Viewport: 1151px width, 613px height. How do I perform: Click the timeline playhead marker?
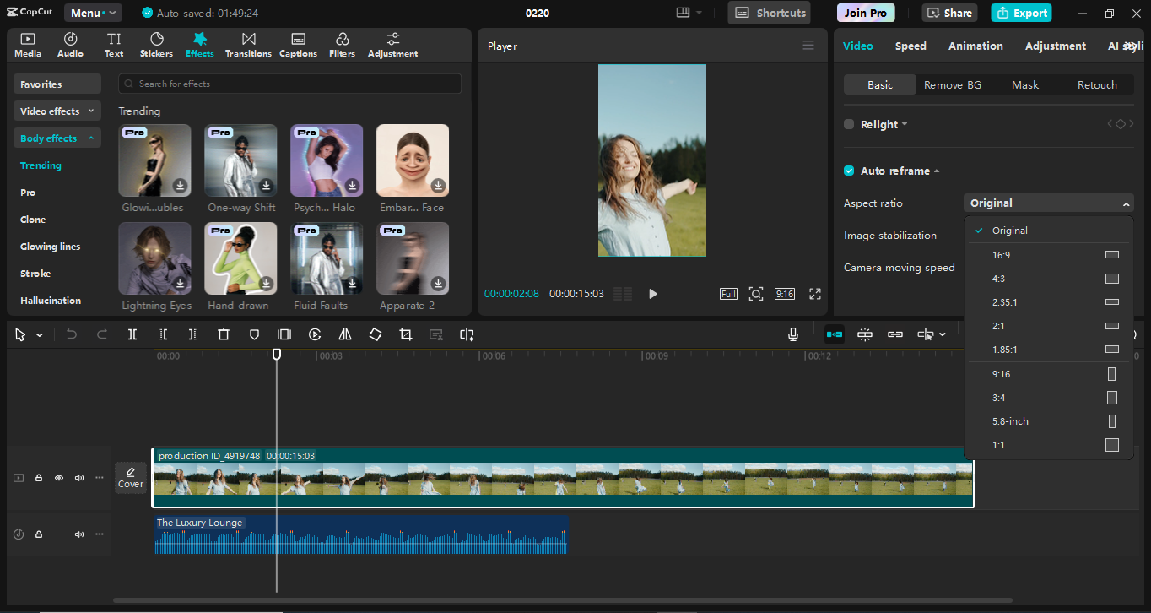276,355
